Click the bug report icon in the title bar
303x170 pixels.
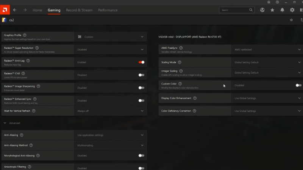coord(269,2)
